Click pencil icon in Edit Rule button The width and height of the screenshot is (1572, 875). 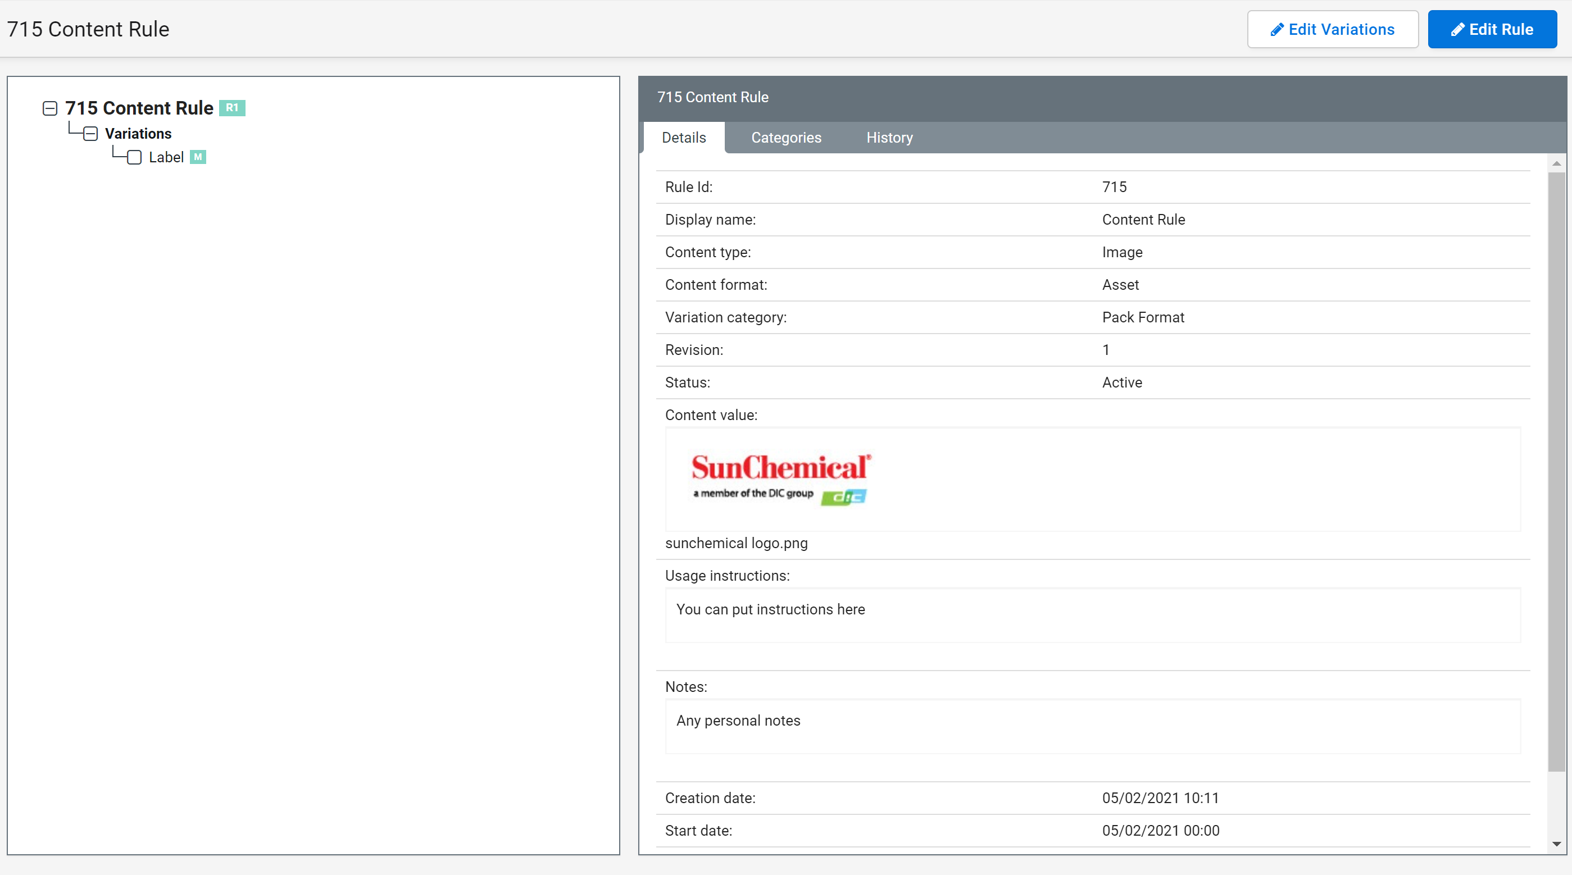click(1457, 29)
